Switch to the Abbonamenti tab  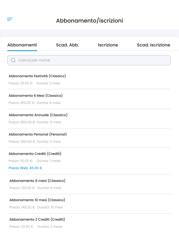pyautogui.click(x=22, y=45)
